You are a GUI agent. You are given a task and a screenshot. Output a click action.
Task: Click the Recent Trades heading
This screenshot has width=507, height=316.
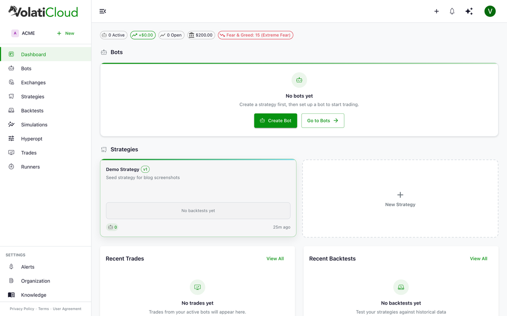tap(125, 259)
